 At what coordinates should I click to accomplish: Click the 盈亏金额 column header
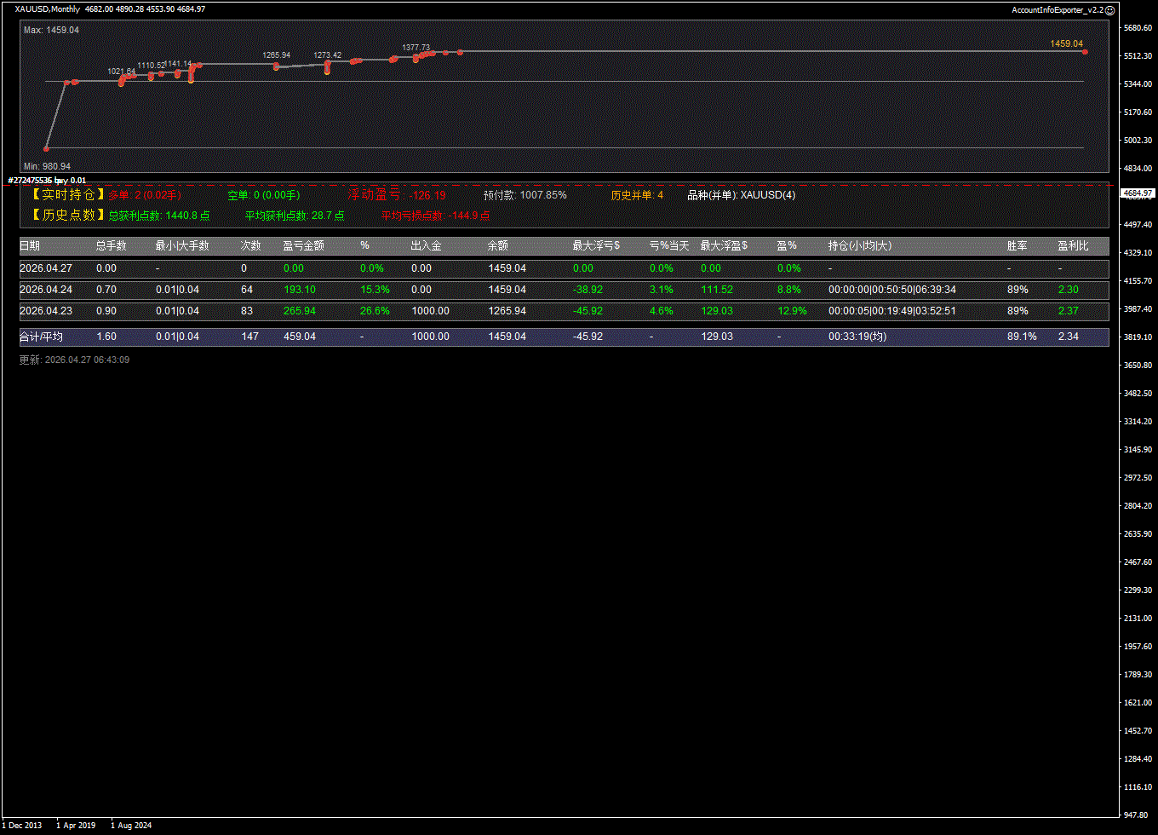click(303, 246)
